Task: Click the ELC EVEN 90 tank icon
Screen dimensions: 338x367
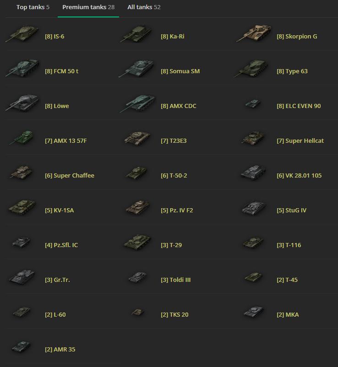Action: (x=253, y=103)
